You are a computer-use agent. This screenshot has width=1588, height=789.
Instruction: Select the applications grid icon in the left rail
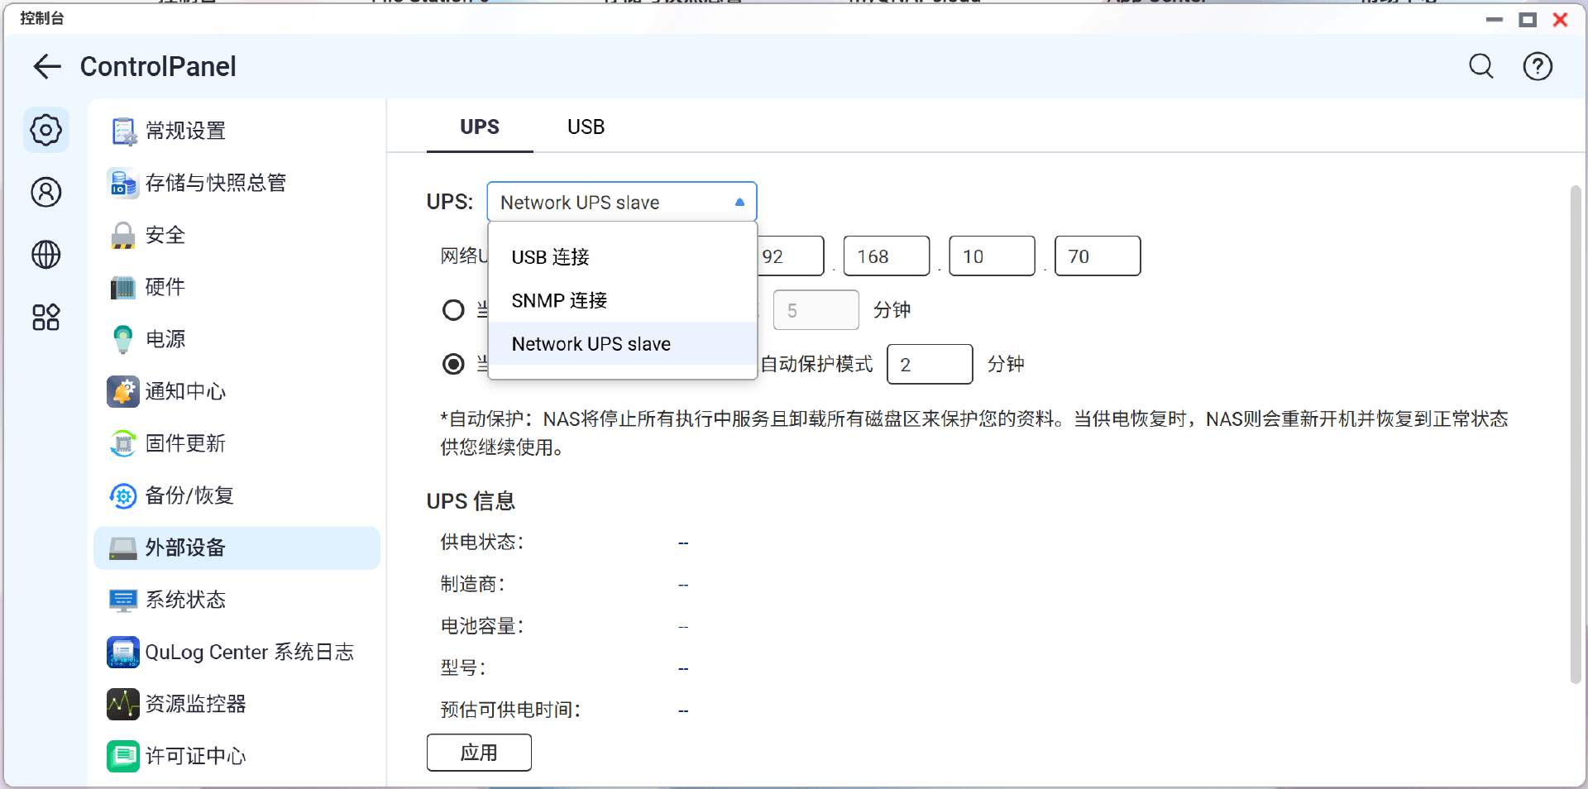46,318
